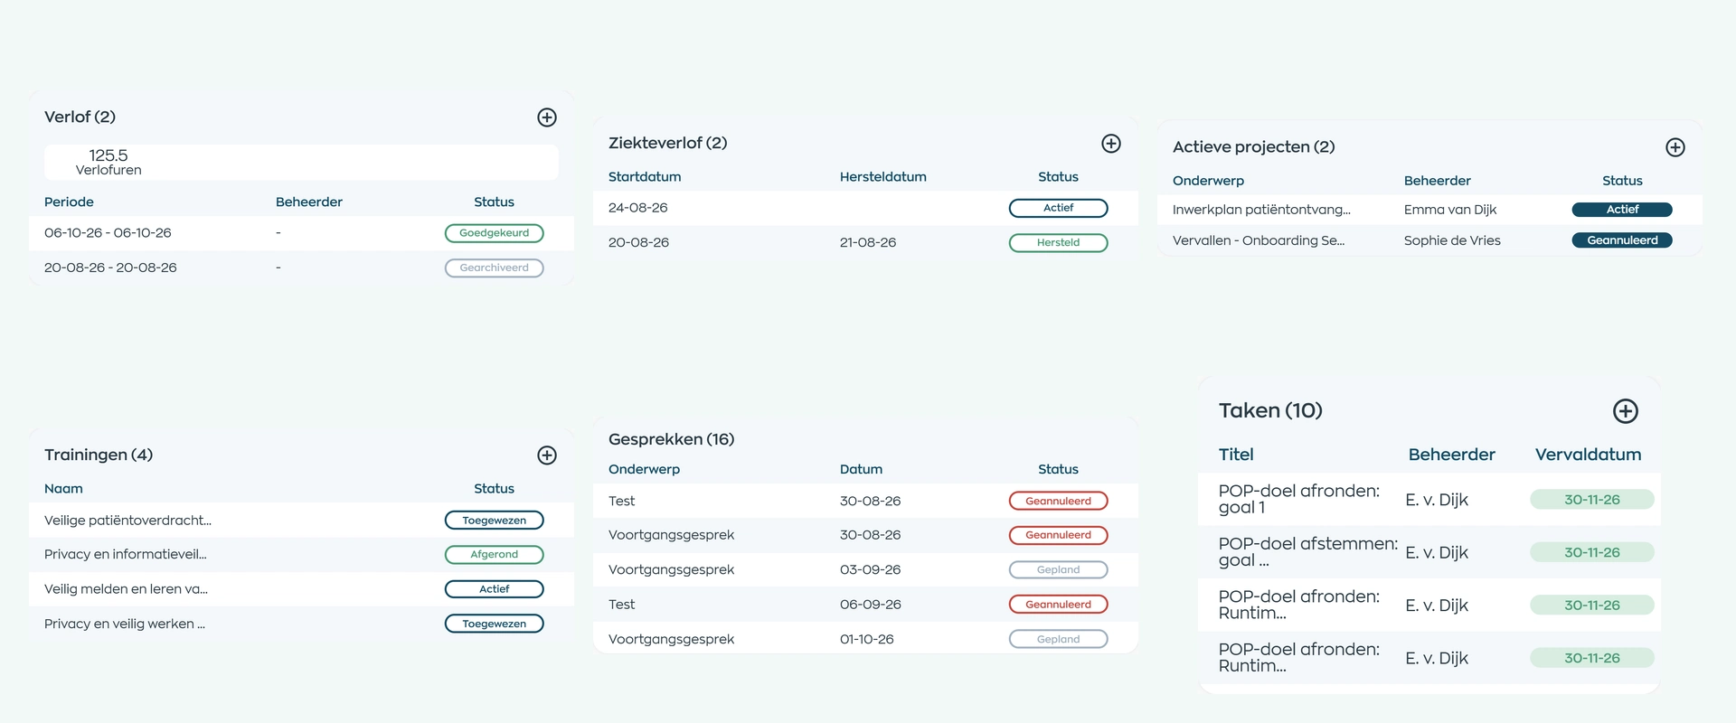Screen dimensions: 1736x723
Task: Click Actief badge on 24-08-26 sick leave
Action: point(1058,208)
